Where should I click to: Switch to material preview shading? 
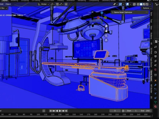tap(144, 4)
